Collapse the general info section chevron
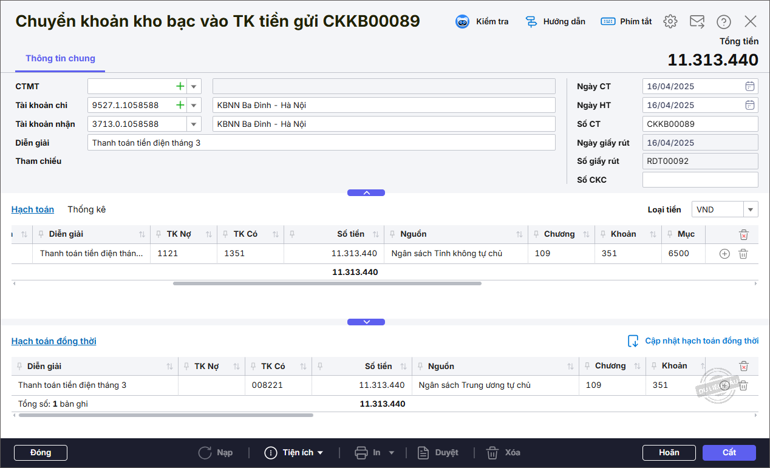 tap(366, 192)
